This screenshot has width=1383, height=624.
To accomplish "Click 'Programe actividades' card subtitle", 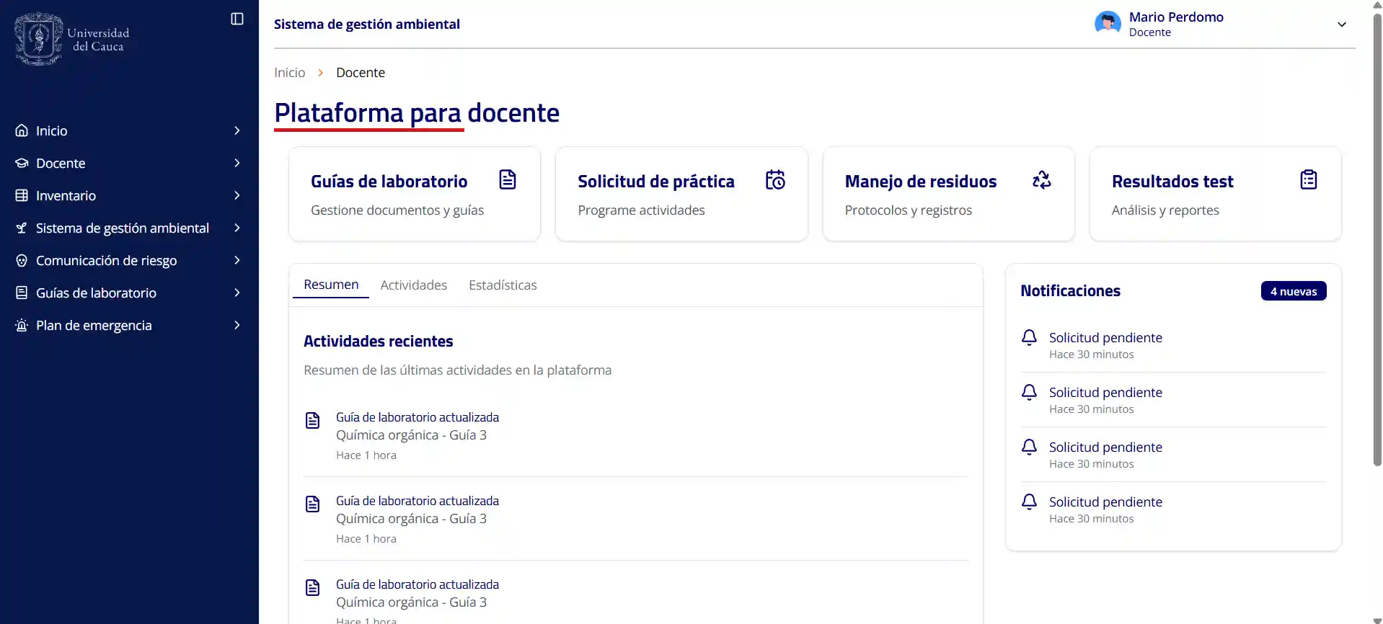I will click(x=641, y=210).
